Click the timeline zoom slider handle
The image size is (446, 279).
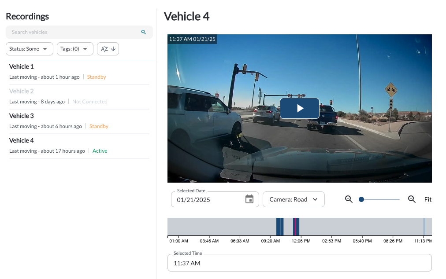[361, 199]
